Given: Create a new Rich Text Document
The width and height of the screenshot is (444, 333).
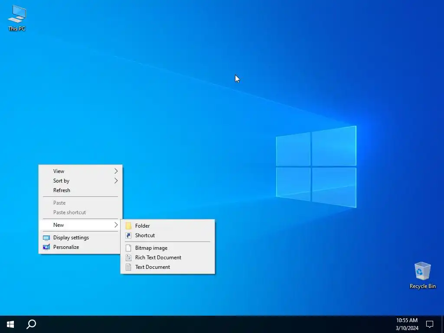Looking at the screenshot, I should [x=168, y=258].
